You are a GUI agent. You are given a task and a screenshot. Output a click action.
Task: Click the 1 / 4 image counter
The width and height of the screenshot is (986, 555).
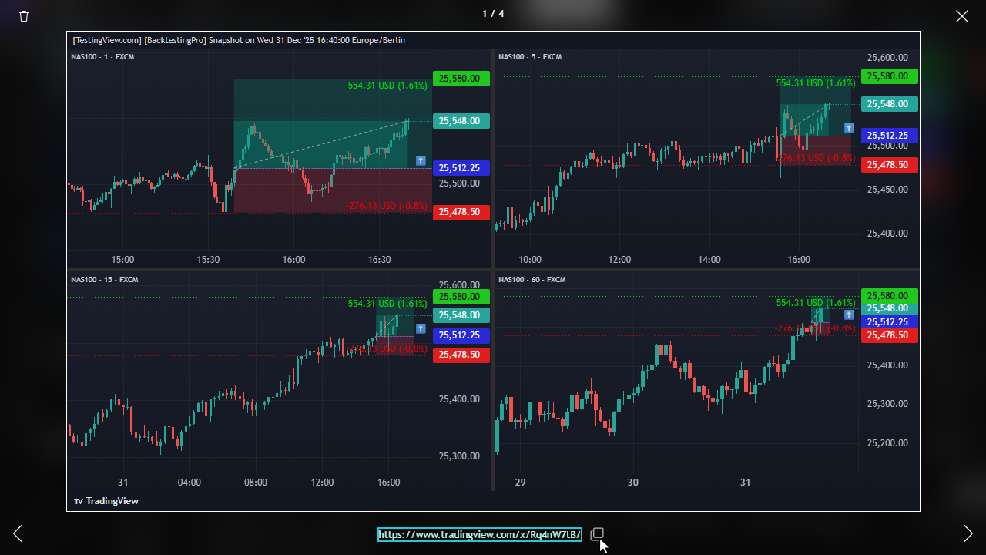(x=493, y=14)
